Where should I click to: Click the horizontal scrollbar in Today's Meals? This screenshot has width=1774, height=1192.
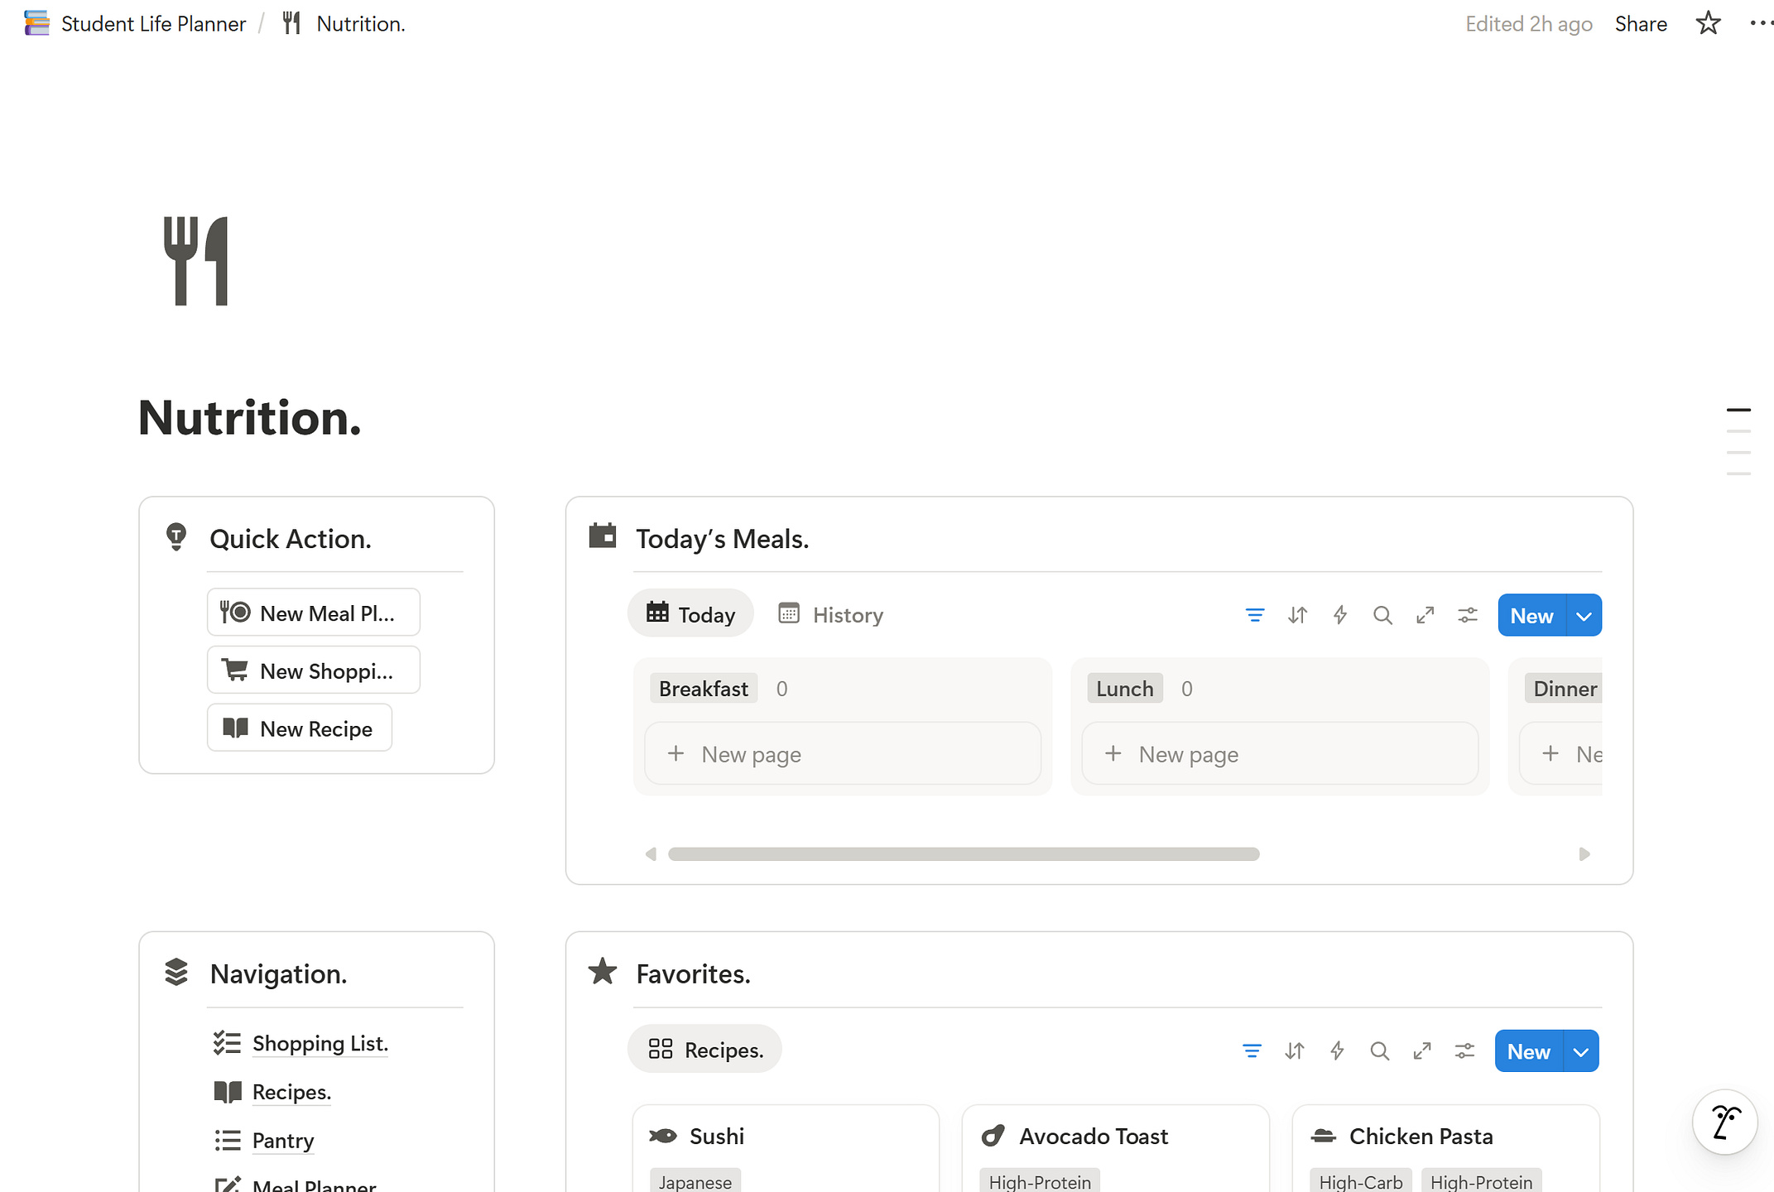(964, 853)
